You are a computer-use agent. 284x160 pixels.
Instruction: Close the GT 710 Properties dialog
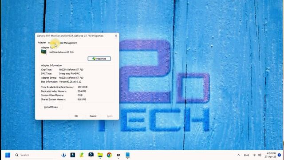(116, 36)
